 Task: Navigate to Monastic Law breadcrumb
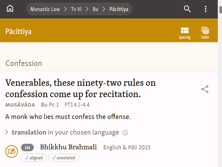(45, 9)
